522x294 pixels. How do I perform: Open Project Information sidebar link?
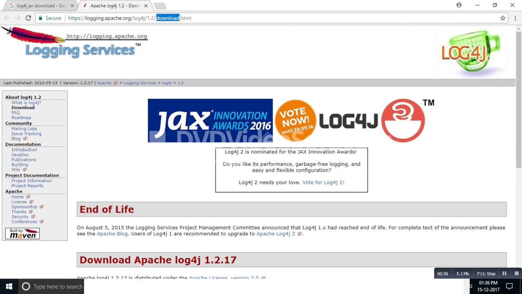pyautogui.click(x=31, y=180)
